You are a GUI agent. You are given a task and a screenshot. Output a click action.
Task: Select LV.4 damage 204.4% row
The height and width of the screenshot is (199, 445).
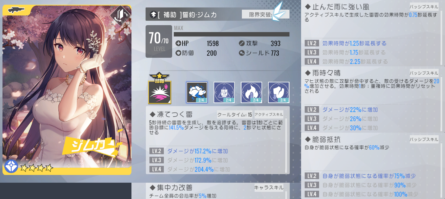tap(216, 169)
